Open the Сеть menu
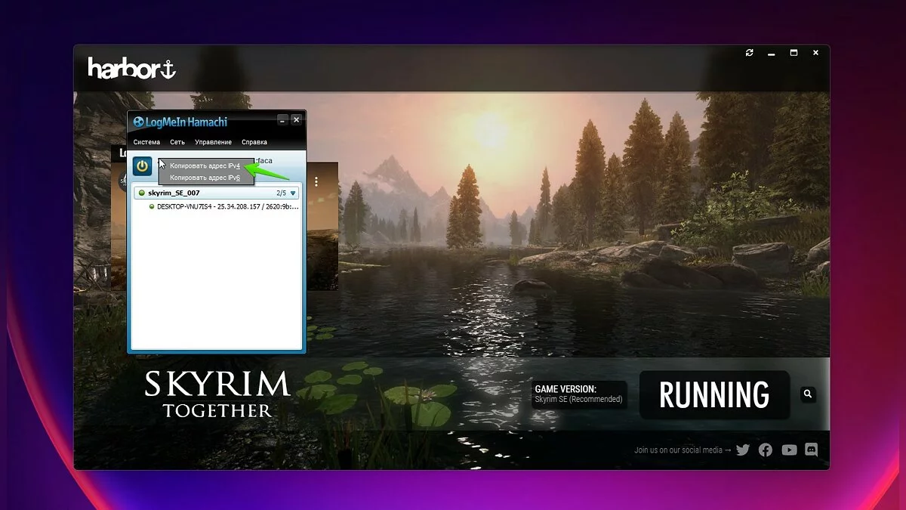Screen dimensions: 906x510 (177, 142)
